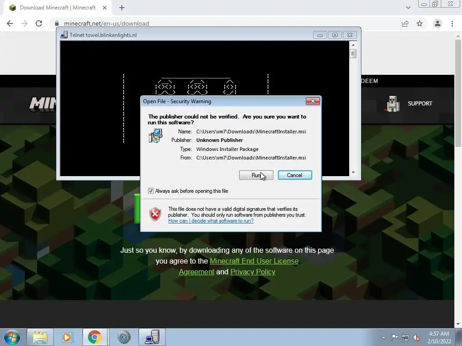Open Chrome profile avatar menu
Viewport: 462px width, 346px height.
click(438, 23)
